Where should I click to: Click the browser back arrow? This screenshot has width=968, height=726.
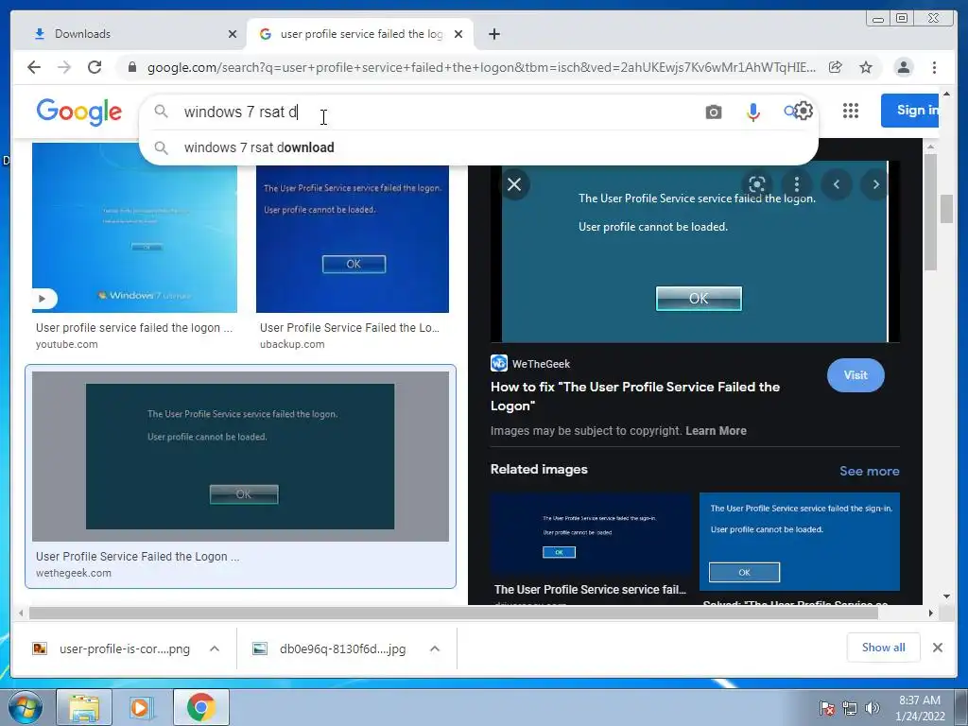click(34, 67)
